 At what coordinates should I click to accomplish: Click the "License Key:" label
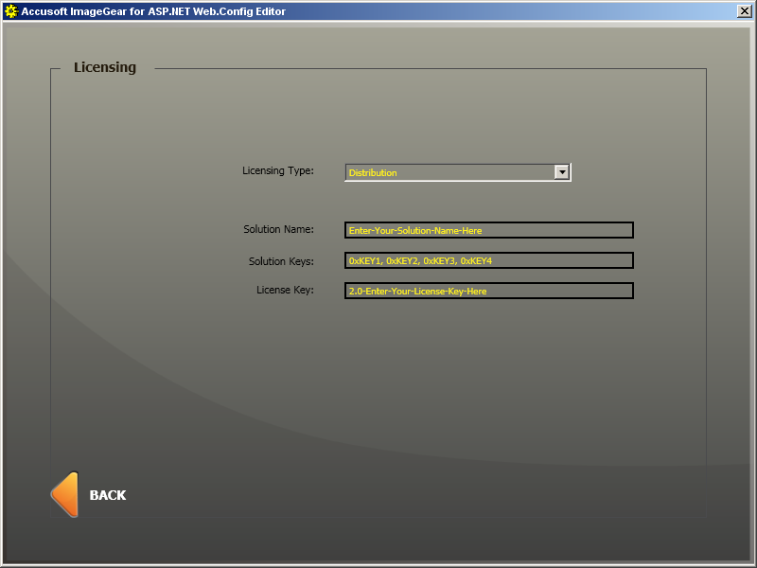(285, 290)
